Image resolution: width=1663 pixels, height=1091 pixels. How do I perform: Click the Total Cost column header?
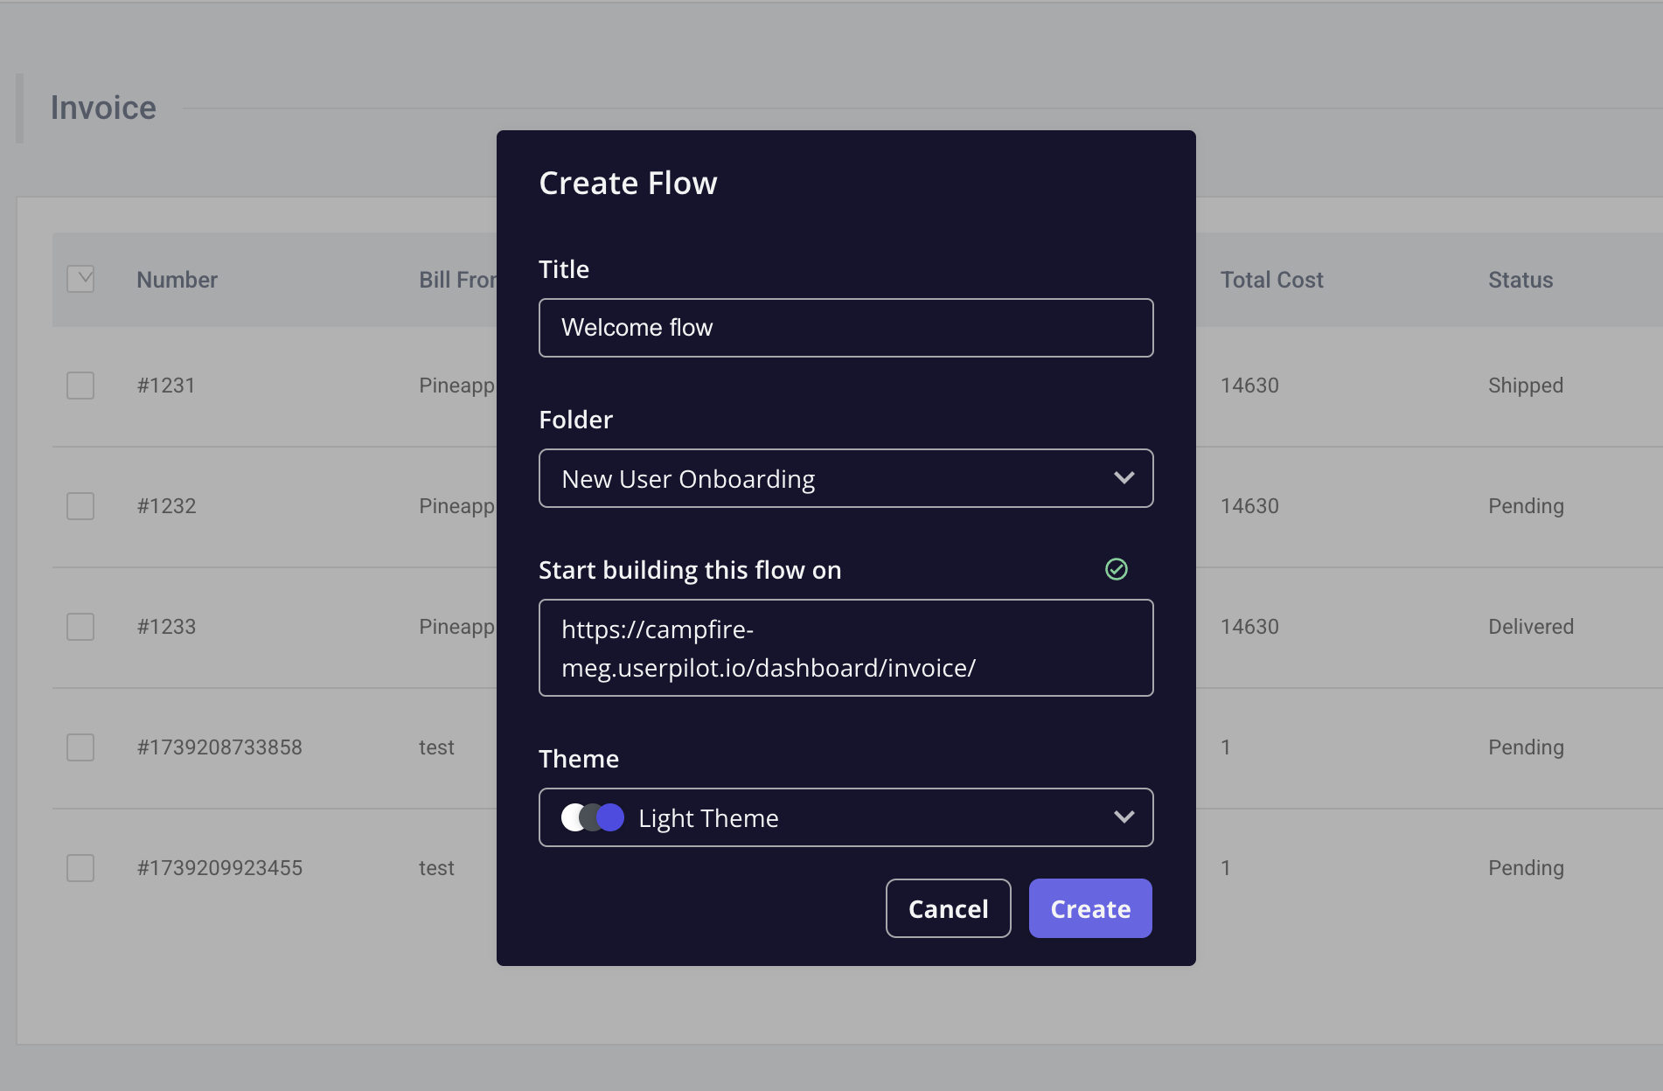[1271, 280]
